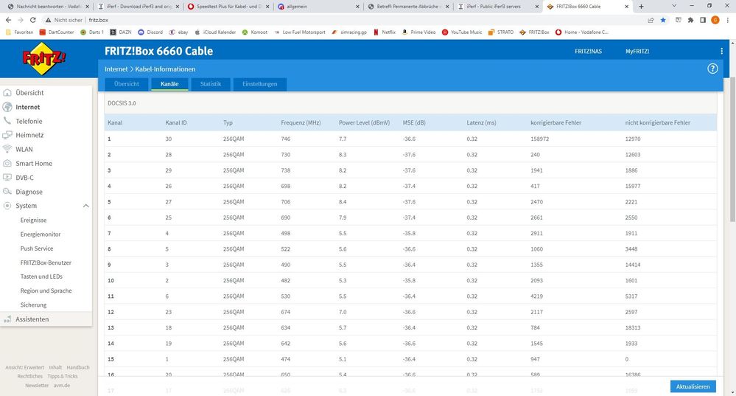This screenshot has width=736, height=396.
Task: Click value 18313 in channel 13 row
Action: [x=633, y=328]
